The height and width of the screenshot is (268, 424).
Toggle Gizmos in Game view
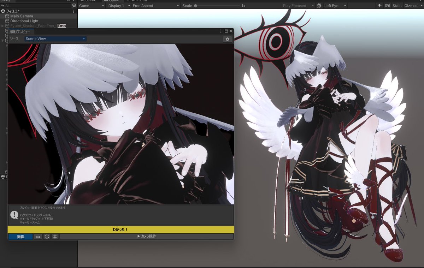click(411, 6)
